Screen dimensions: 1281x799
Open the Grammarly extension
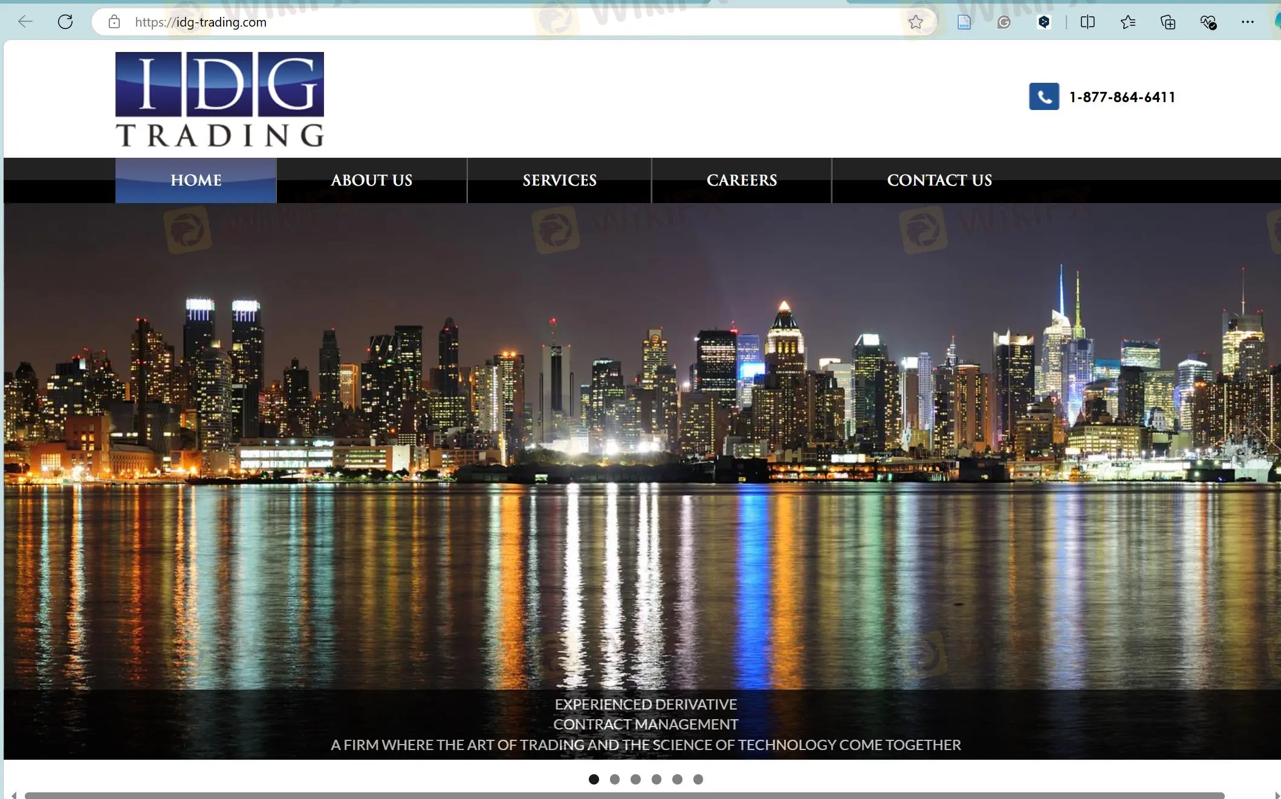tap(1004, 22)
